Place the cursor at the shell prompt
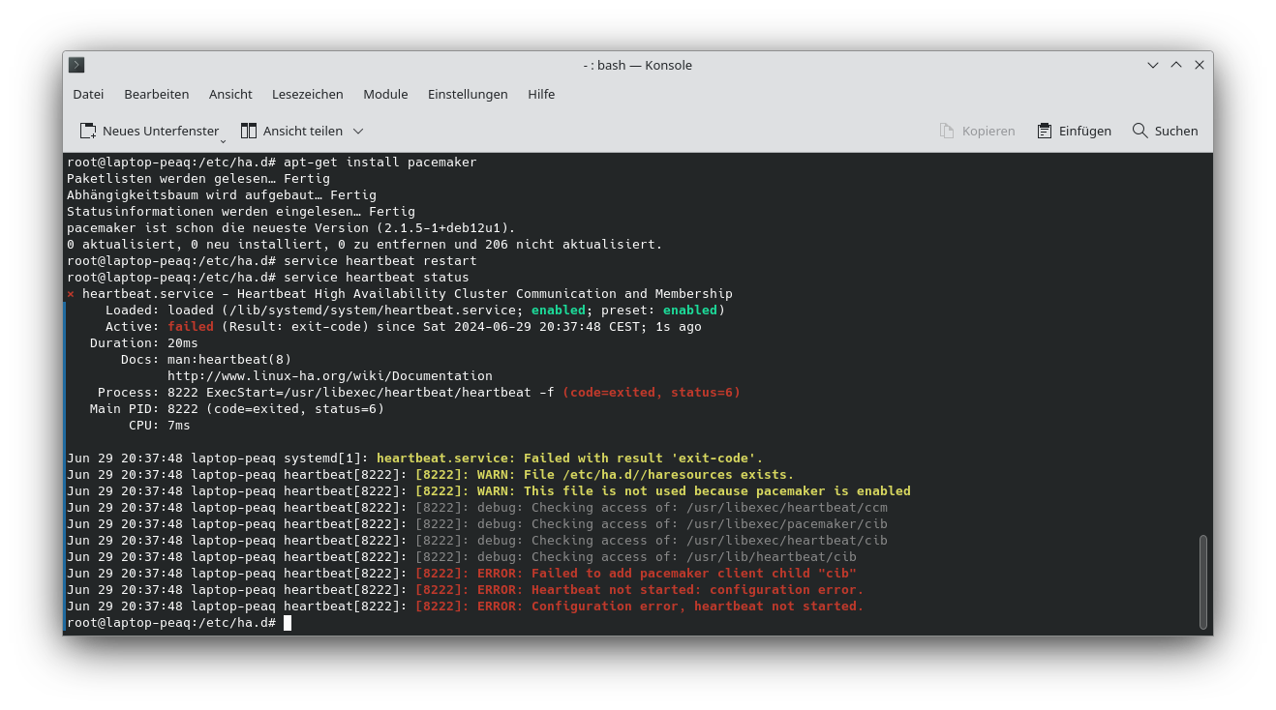Viewport: 1276px width, 710px height. 288,622
